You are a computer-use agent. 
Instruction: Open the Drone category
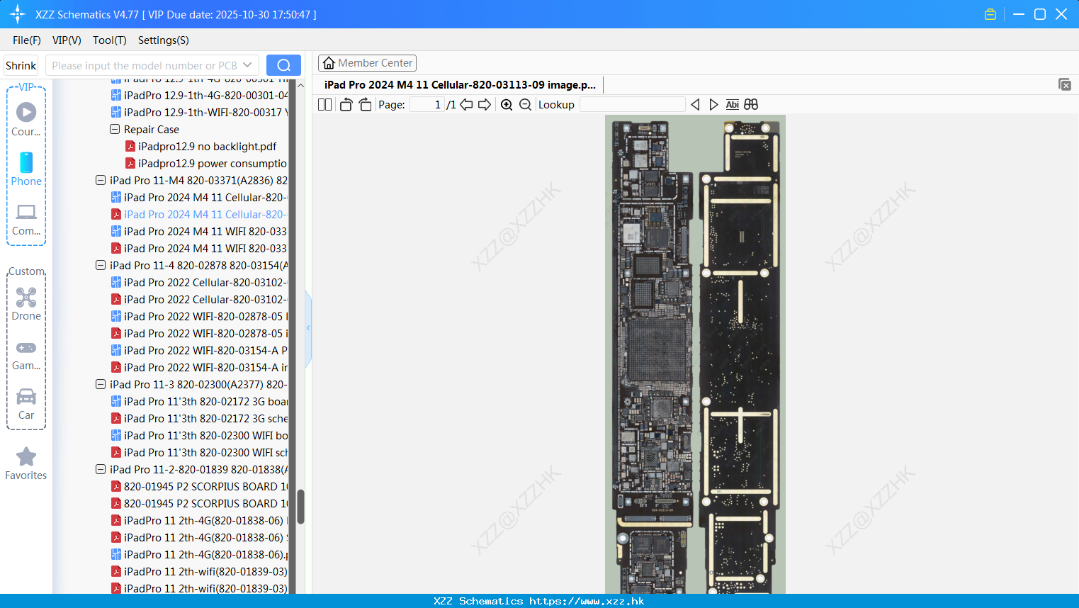click(x=26, y=297)
